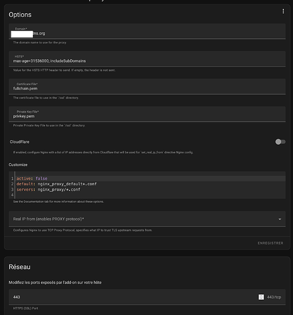293x315 pixels.
Task: Click the ENREGISTRER save button
Action: click(270, 243)
